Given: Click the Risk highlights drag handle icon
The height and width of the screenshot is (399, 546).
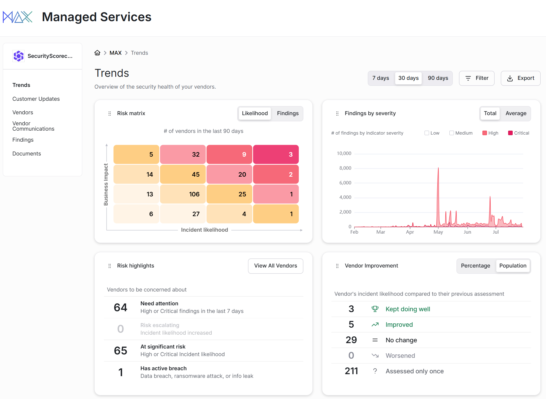Looking at the screenshot, I should point(110,266).
